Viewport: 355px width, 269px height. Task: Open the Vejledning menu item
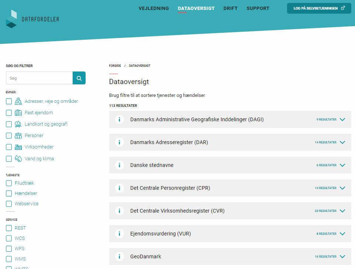(154, 8)
